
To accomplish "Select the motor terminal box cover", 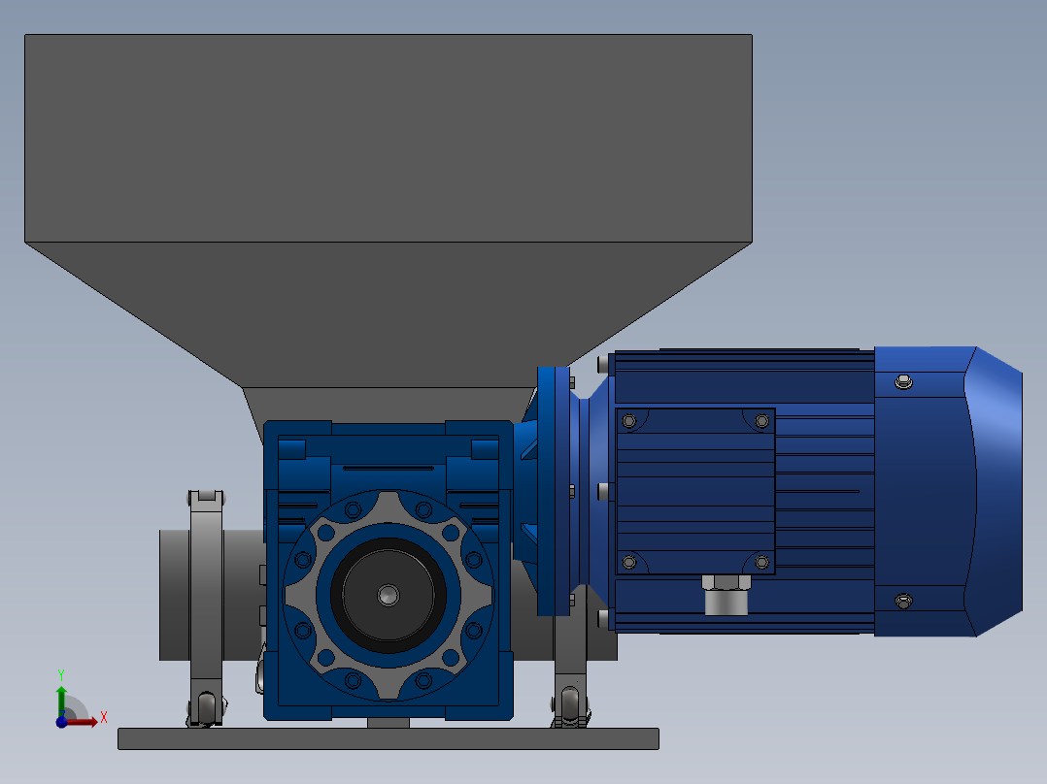I will (695, 491).
